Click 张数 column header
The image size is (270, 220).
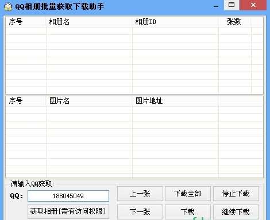point(235,22)
